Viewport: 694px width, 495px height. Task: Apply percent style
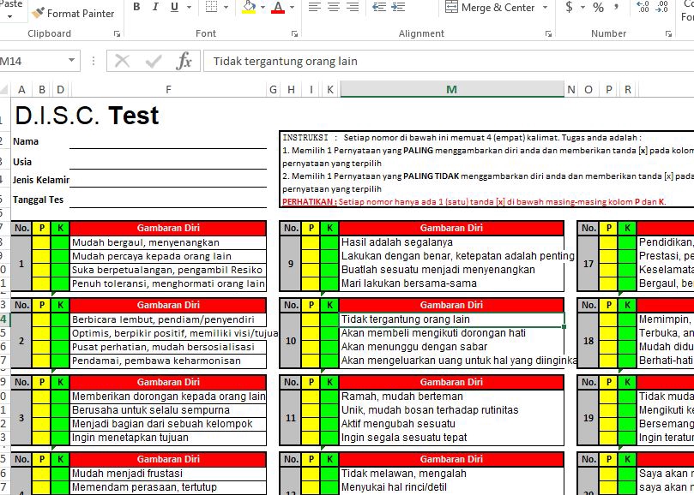[x=599, y=7]
